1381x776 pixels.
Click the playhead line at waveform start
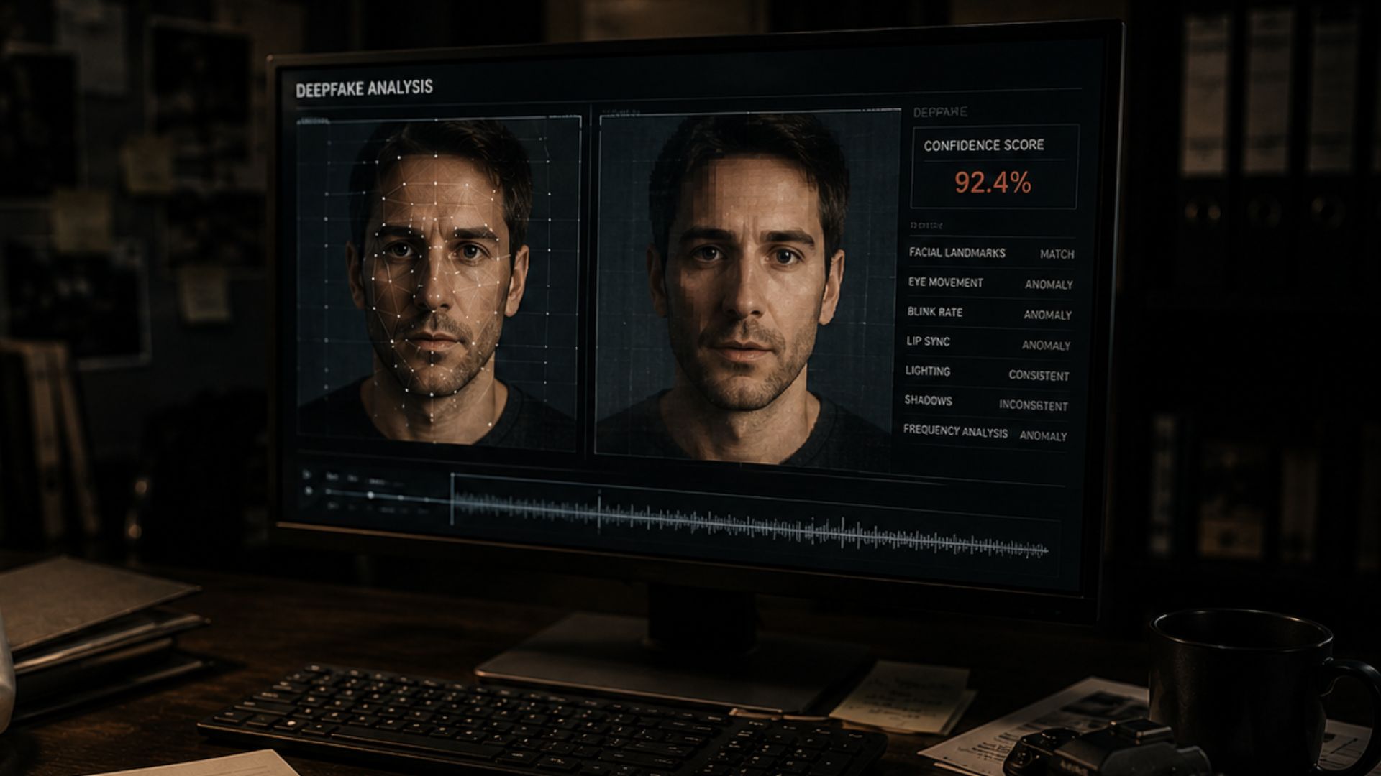(452, 499)
